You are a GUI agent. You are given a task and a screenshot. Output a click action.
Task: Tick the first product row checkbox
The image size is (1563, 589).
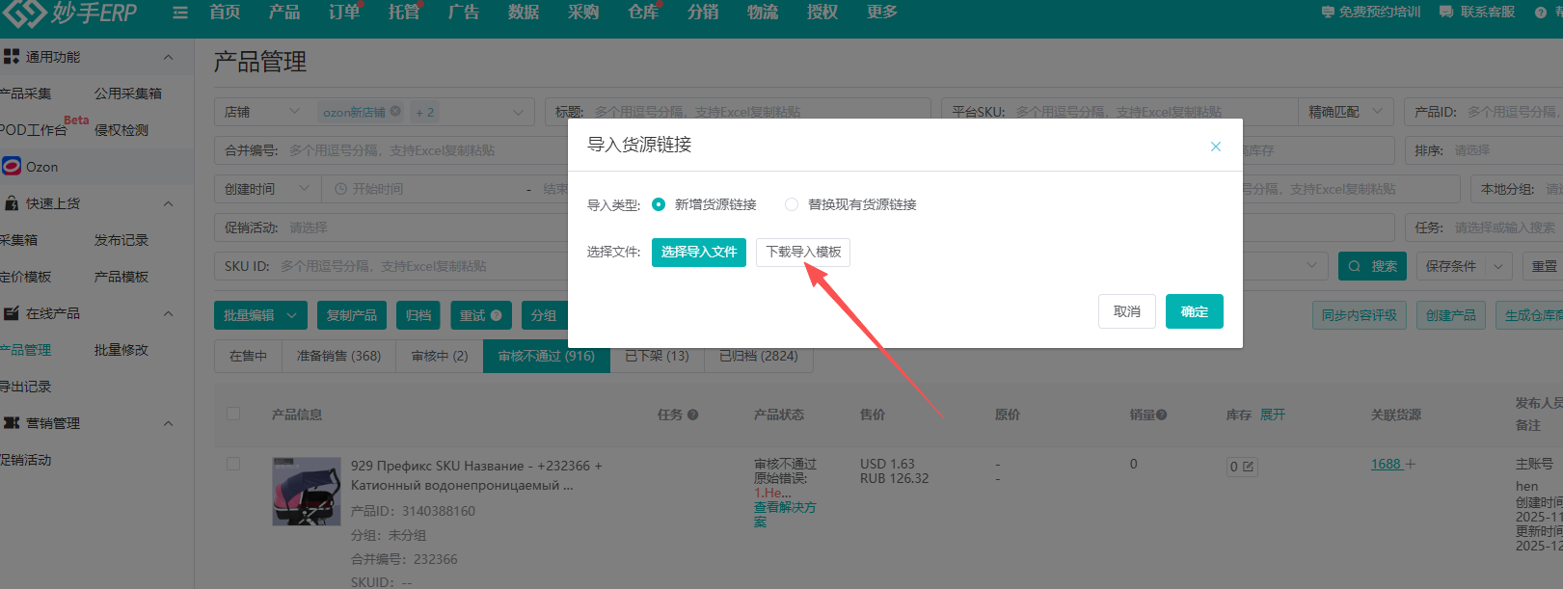[233, 464]
